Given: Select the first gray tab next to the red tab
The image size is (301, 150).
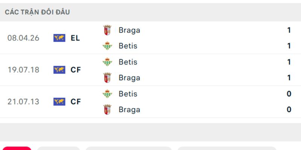Looking at the screenshot, I should 58,148.
